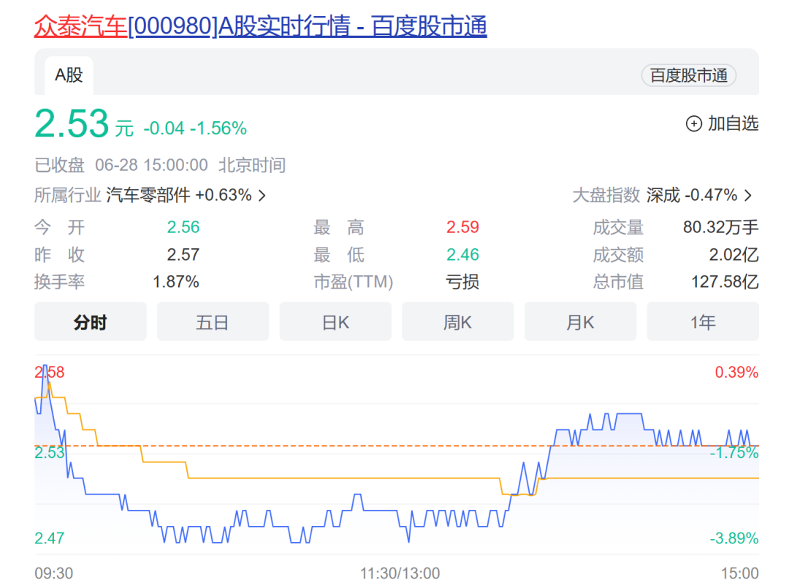Click the 成交量 value 80.32万手
Screen dimensions: 789x588
[720, 227]
